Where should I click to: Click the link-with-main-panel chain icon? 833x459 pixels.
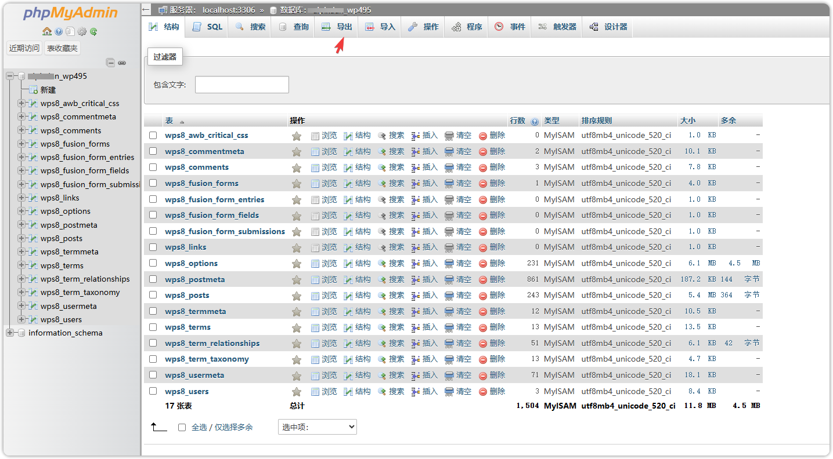[122, 63]
